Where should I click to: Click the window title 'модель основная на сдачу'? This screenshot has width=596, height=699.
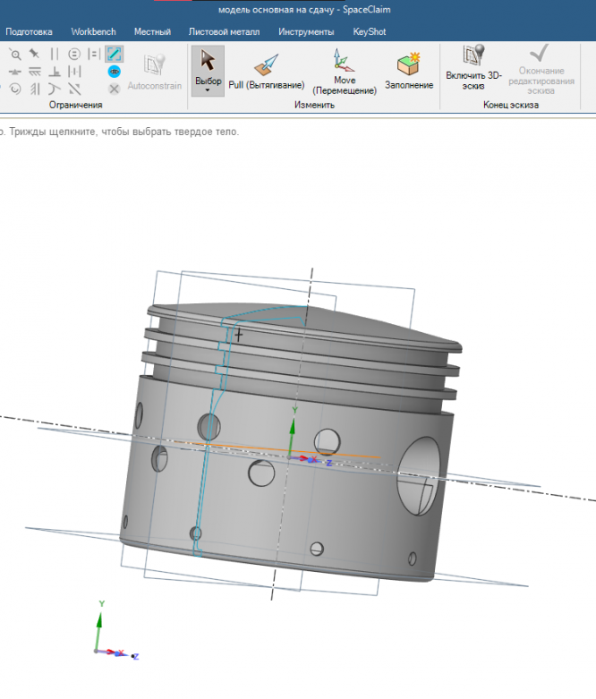pos(276,9)
